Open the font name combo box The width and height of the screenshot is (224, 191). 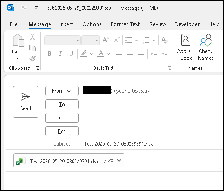coord(62,40)
